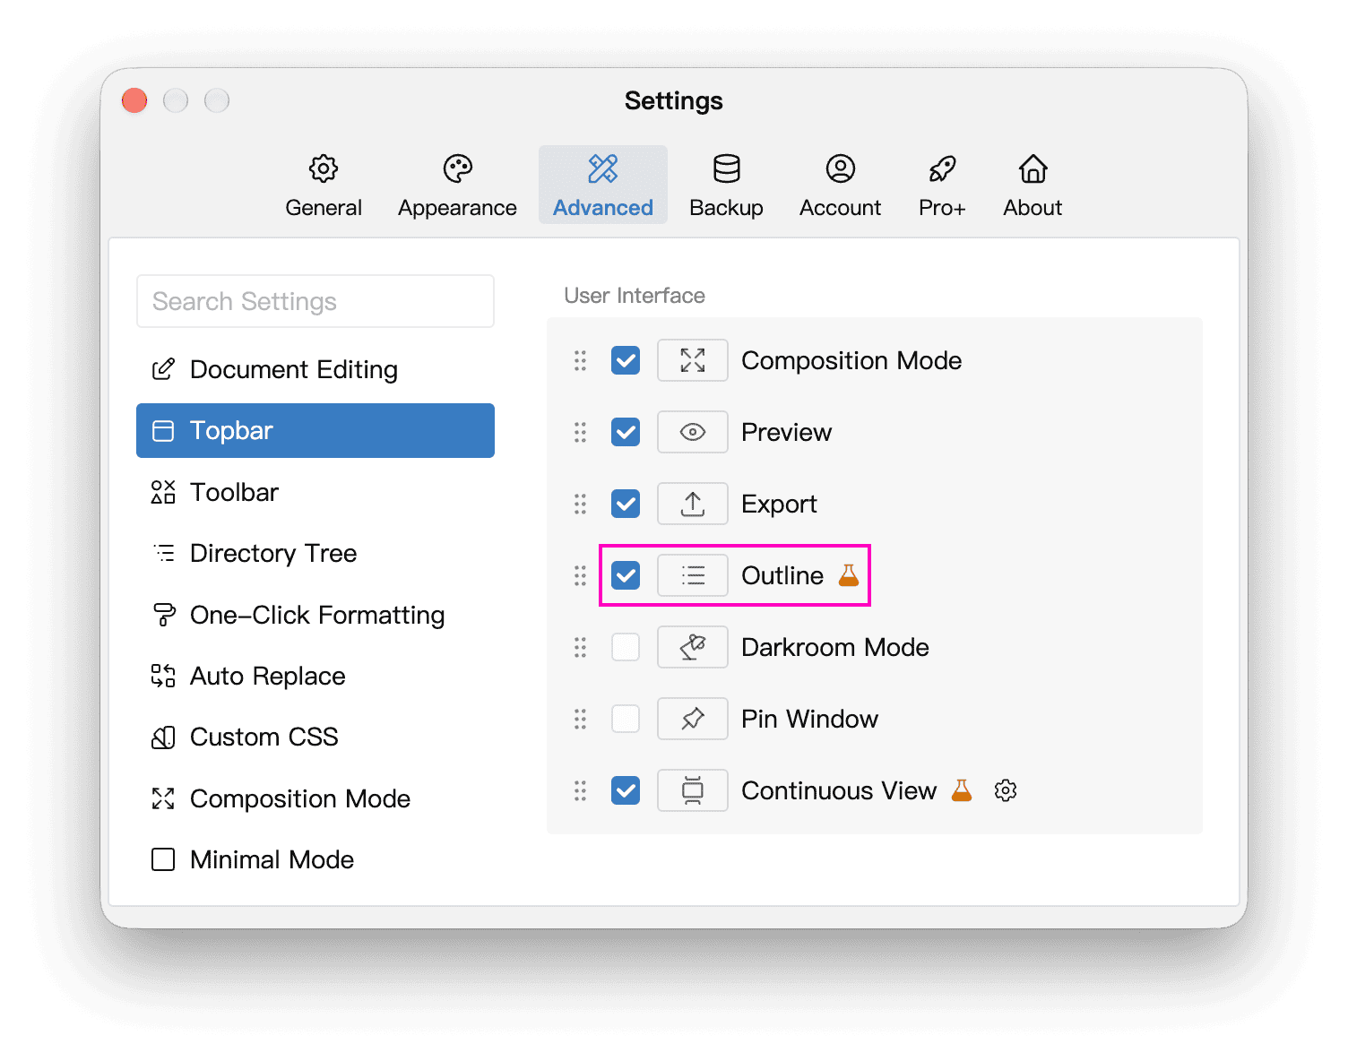Select Composition Mode in the sidebar list
Image resolution: width=1348 pixels, height=1061 pixels.
click(315, 798)
